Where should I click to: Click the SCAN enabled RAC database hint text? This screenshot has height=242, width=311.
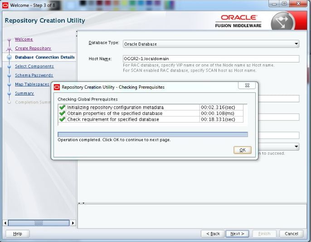[x=190, y=71]
